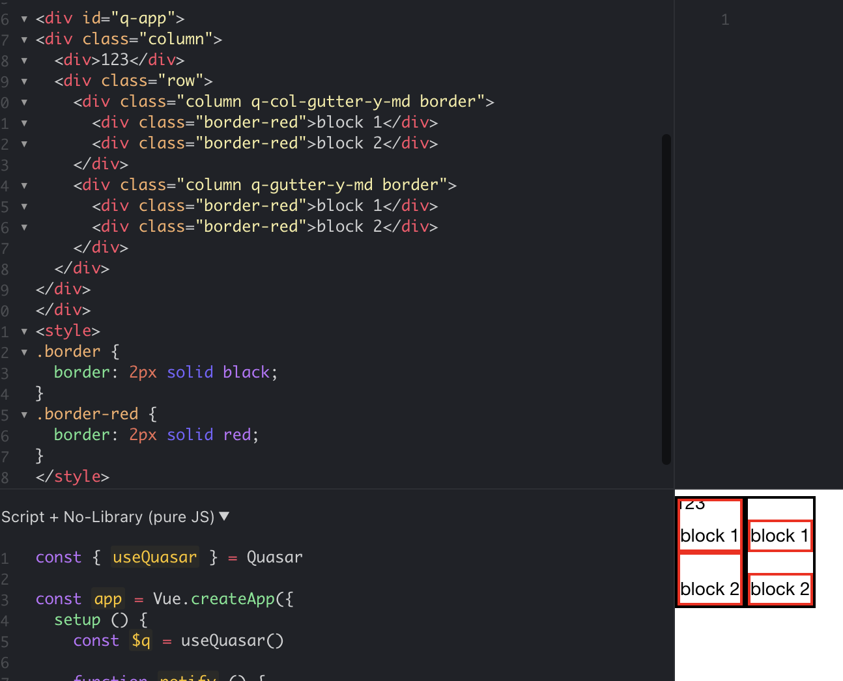
Task: Fold the row div code block
Action: pyautogui.click(x=23, y=82)
